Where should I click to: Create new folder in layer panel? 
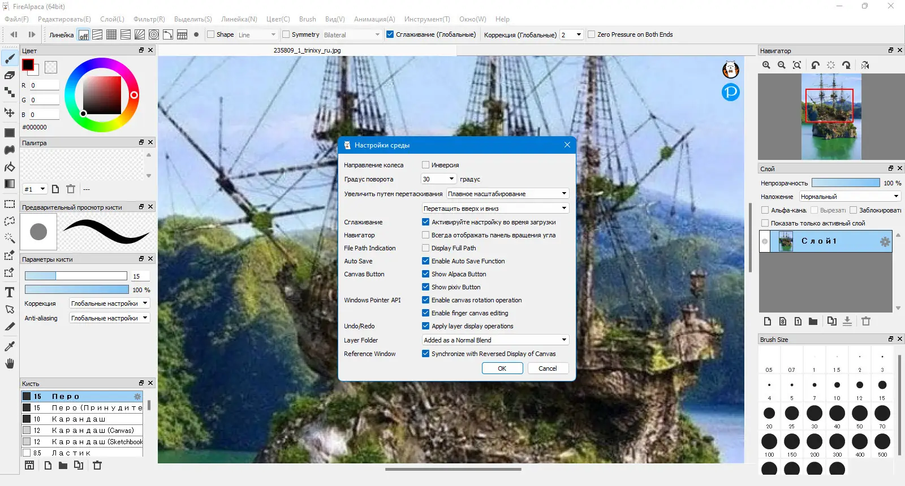813,322
